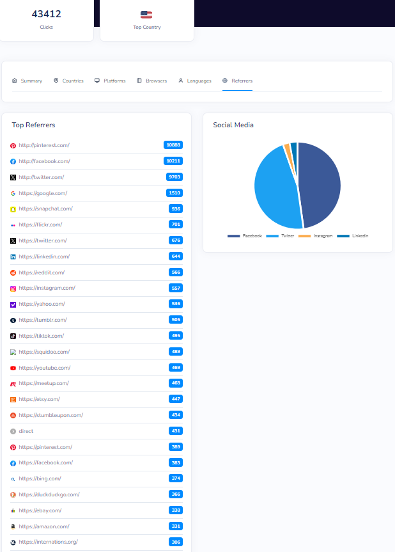395x552 pixels.
Task: Click the https://reddit.com/ row text
Action: pyautogui.click(x=42, y=272)
